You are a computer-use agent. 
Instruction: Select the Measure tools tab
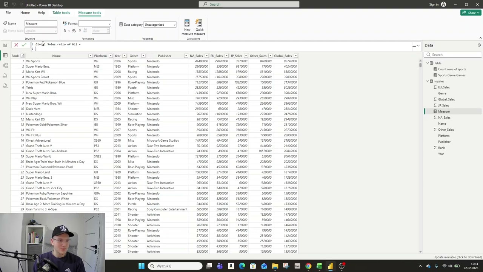89,12
